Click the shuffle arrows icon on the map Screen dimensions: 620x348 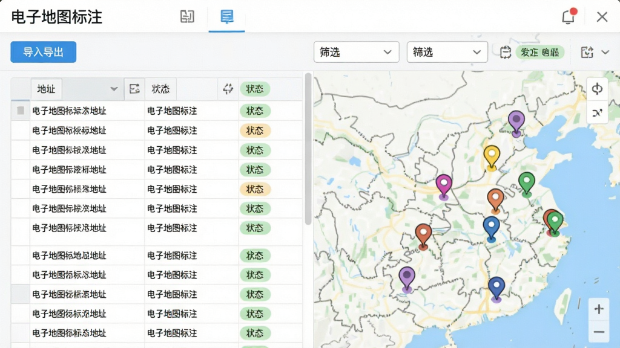597,113
